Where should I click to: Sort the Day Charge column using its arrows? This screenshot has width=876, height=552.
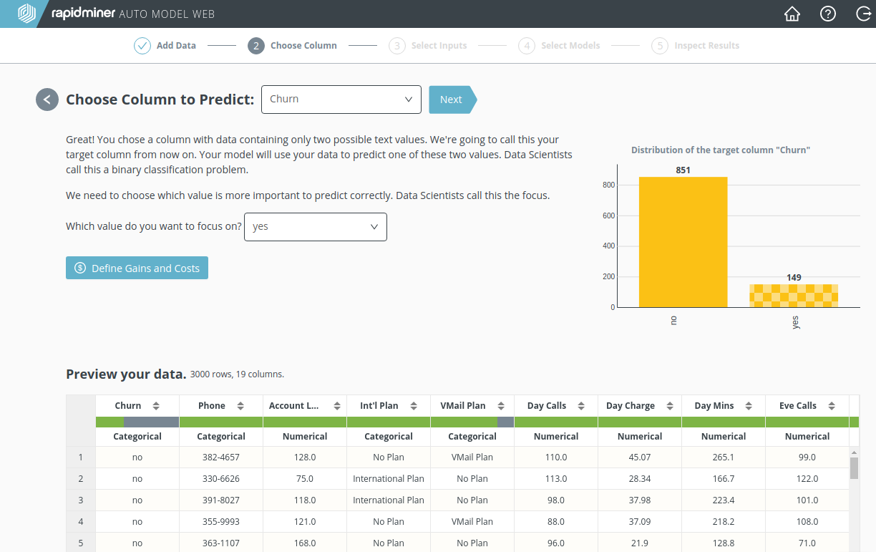click(x=669, y=406)
